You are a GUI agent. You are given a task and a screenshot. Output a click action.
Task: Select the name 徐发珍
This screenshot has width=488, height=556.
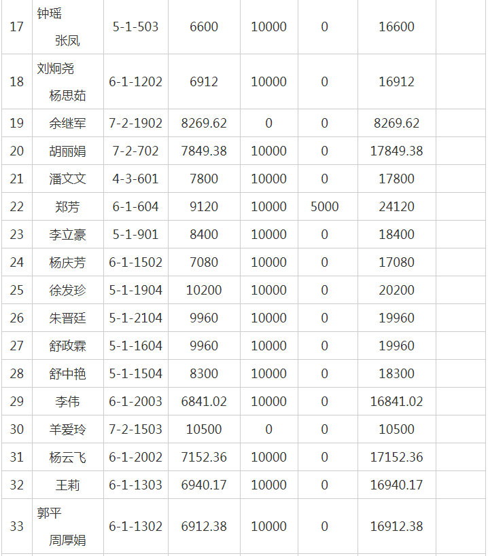pyautogui.click(x=67, y=290)
